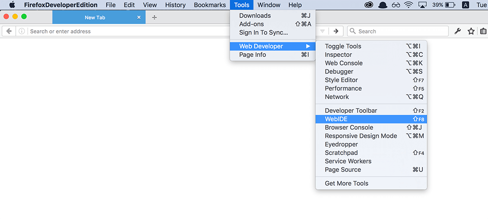
Task: Select Get More Tools
Action: click(x=371, y=183)
